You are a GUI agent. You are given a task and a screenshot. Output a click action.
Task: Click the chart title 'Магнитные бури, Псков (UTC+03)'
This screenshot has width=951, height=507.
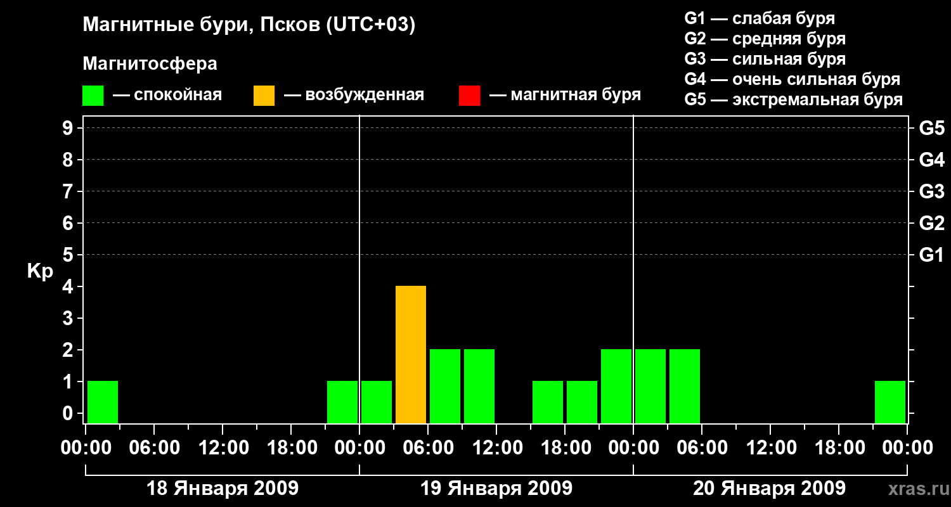[x=249, y=25]
